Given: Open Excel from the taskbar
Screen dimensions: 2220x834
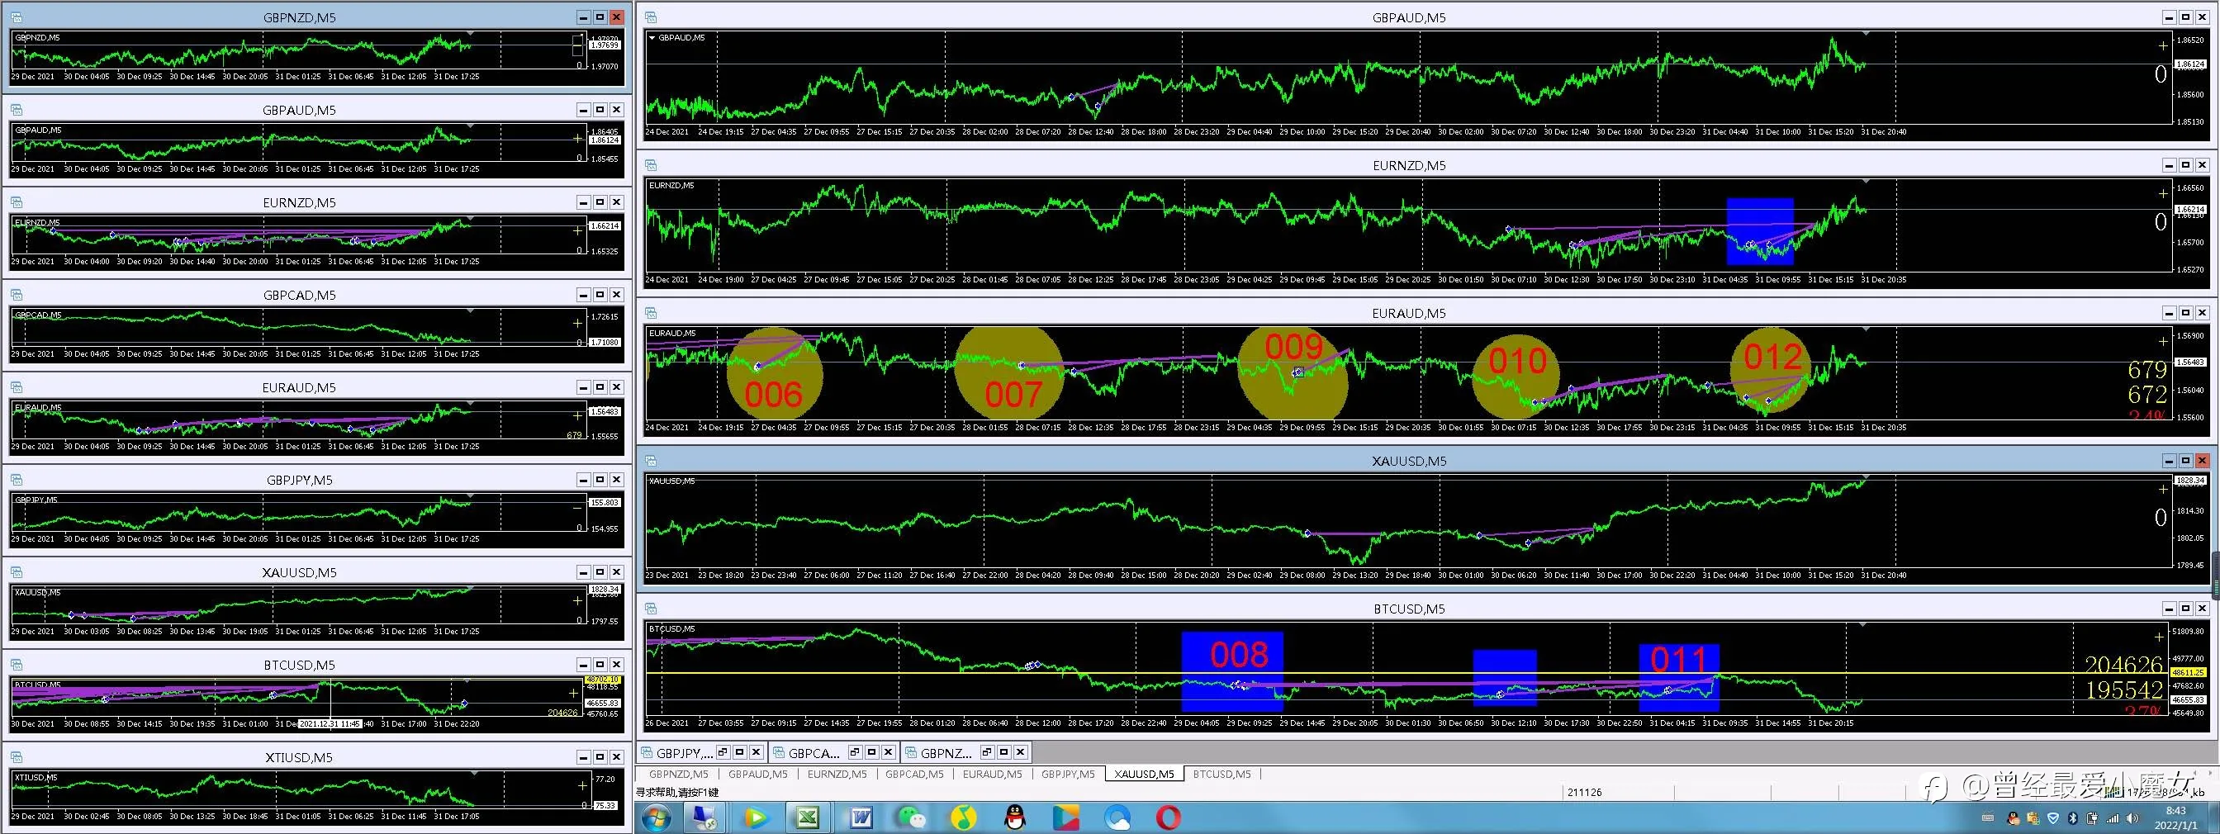Looking at the screenshot, I should (808, 817).
